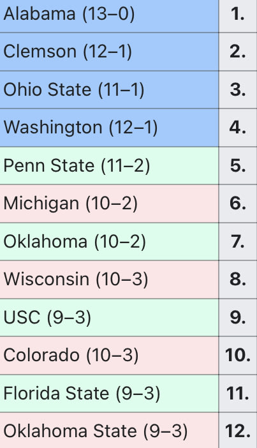Select the Washington (12–1) cell
Image resolution: width=257 pixels, height=448 pixels.
point(109,128)
